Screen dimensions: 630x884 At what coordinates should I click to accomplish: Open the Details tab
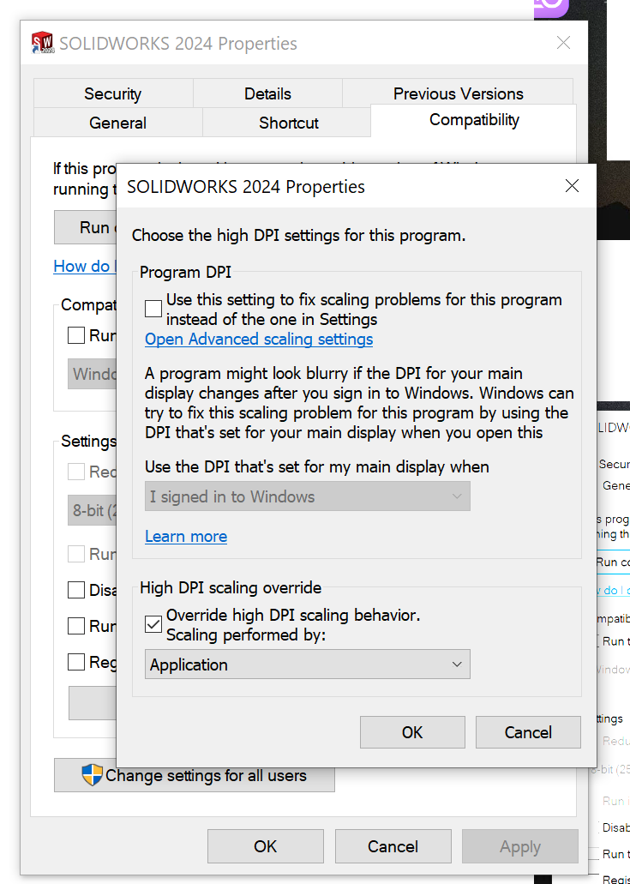[267, 94]
